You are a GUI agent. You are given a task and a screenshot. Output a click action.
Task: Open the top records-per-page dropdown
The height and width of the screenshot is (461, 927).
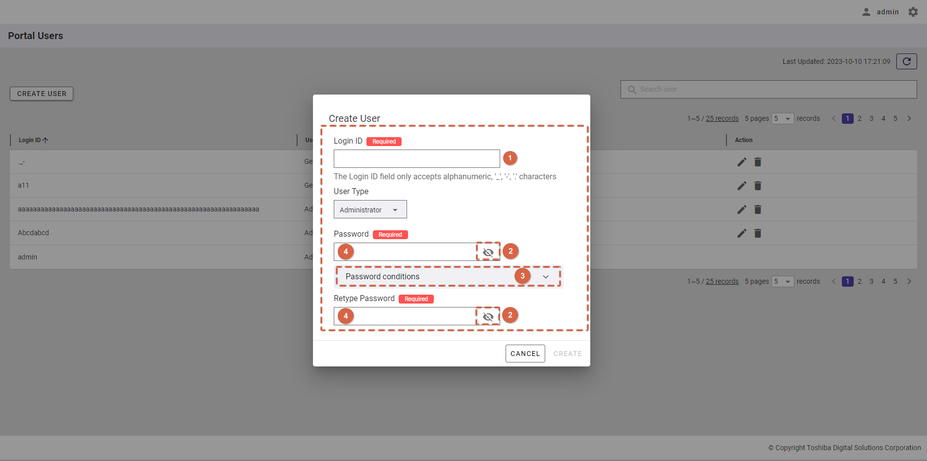(x=782, y=119)
